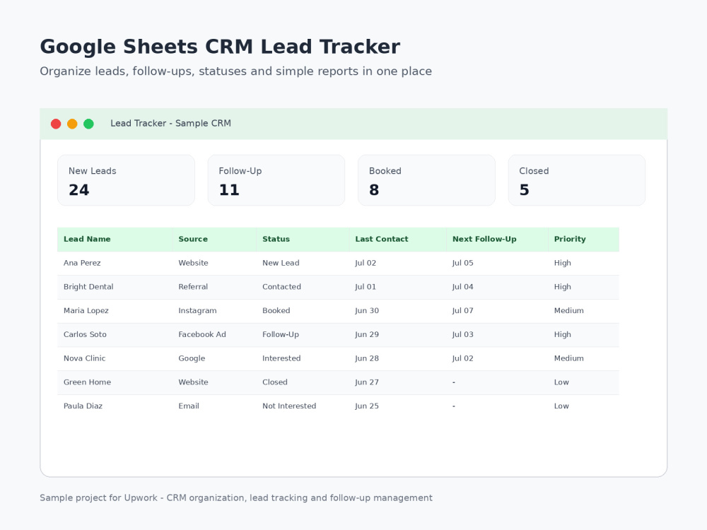This screenshot has height=530, width=707.
Task: Click the Lead Tracker - Sample CRM title
Action: pyautogui.click(x=171, y=124)
